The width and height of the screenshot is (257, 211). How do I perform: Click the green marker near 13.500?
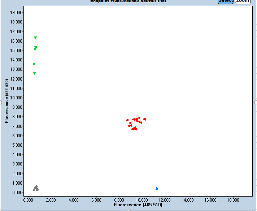pyautogui.click(x=34, y=64)
